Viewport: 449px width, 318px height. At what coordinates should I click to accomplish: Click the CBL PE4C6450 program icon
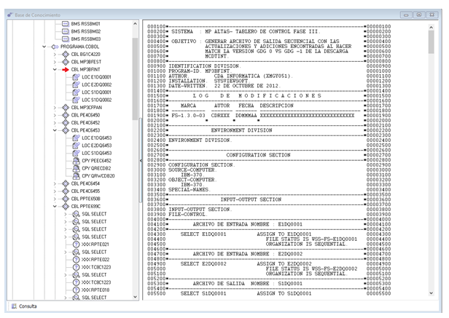pyautogui.click(x=64, y=115)
